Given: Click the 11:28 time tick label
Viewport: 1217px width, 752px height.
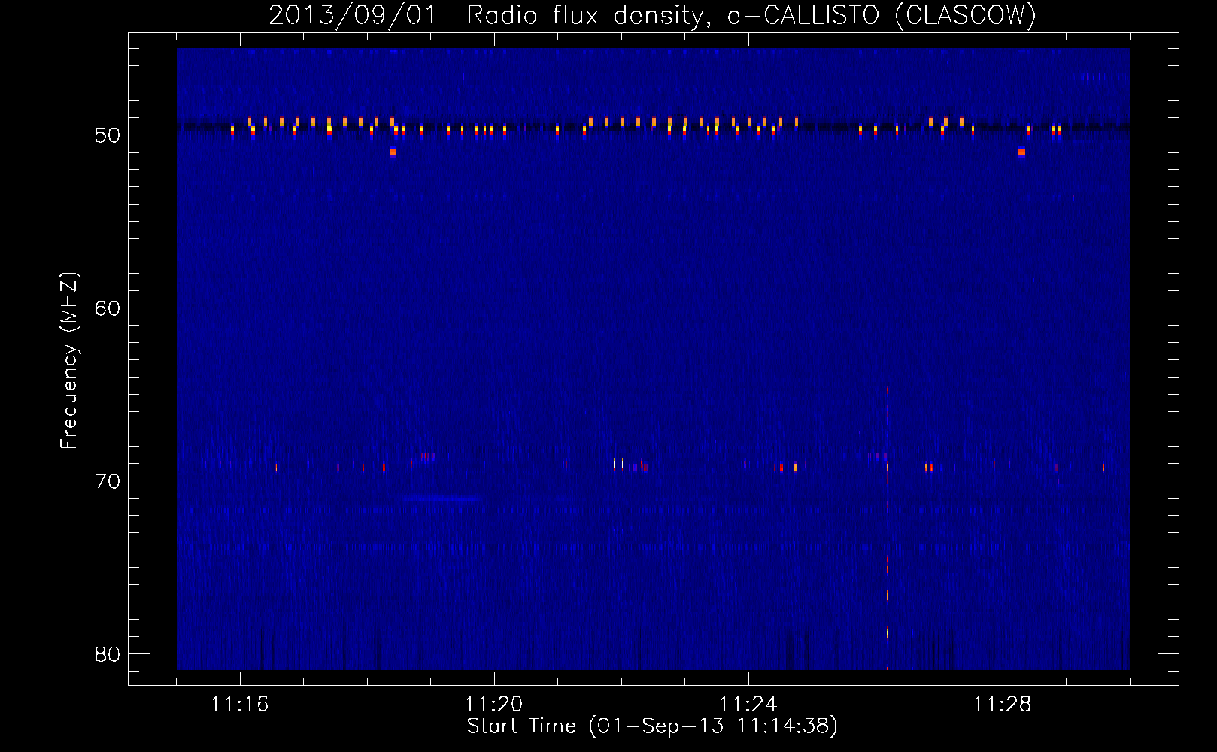Looking at the screenshot, I should (x=1003, y=705).
